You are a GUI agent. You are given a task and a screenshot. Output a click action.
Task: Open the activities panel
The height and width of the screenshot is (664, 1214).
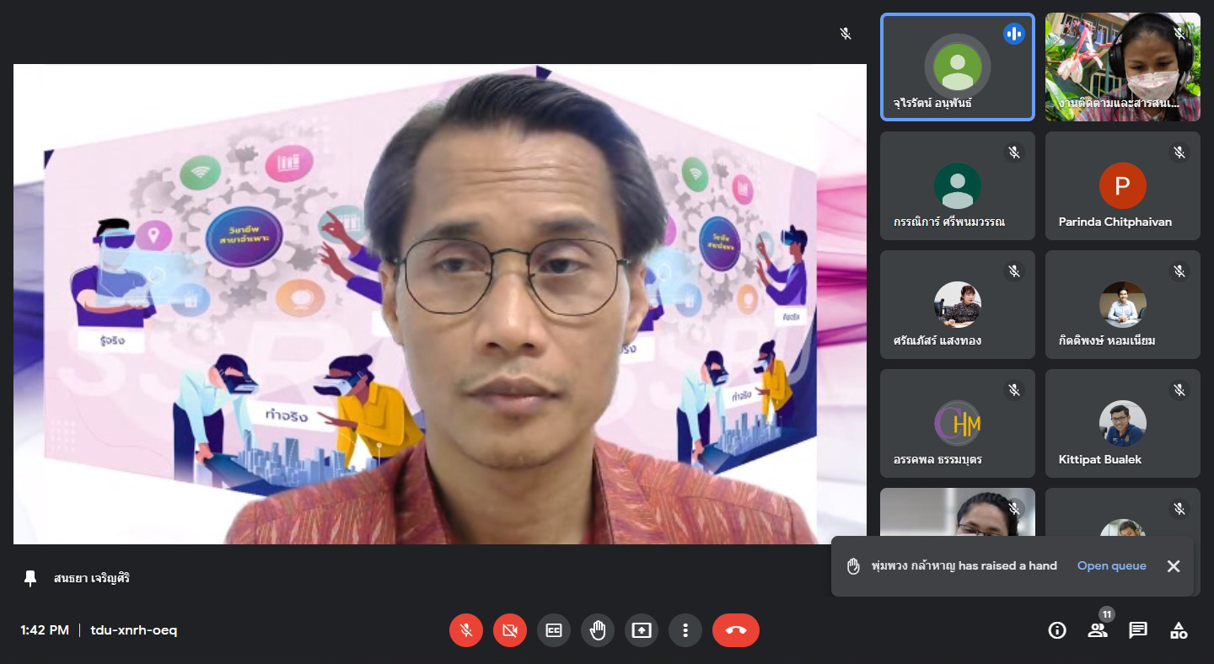tap(1179, 630)
